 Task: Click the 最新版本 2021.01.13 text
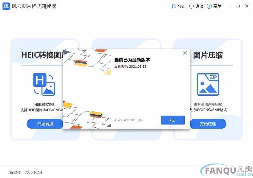pyautogui.click(x=130, y=67)
